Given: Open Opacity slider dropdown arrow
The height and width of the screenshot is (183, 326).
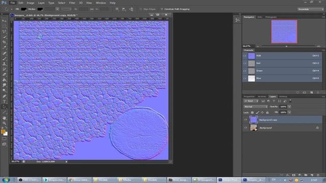Looking at the screenshot, I should coord(289,107).
